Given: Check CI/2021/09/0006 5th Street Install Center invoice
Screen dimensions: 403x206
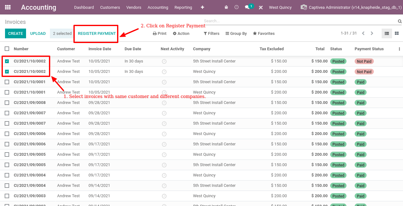Looking at the screenshot, I should pyautogui.click(x=7, y=144).
